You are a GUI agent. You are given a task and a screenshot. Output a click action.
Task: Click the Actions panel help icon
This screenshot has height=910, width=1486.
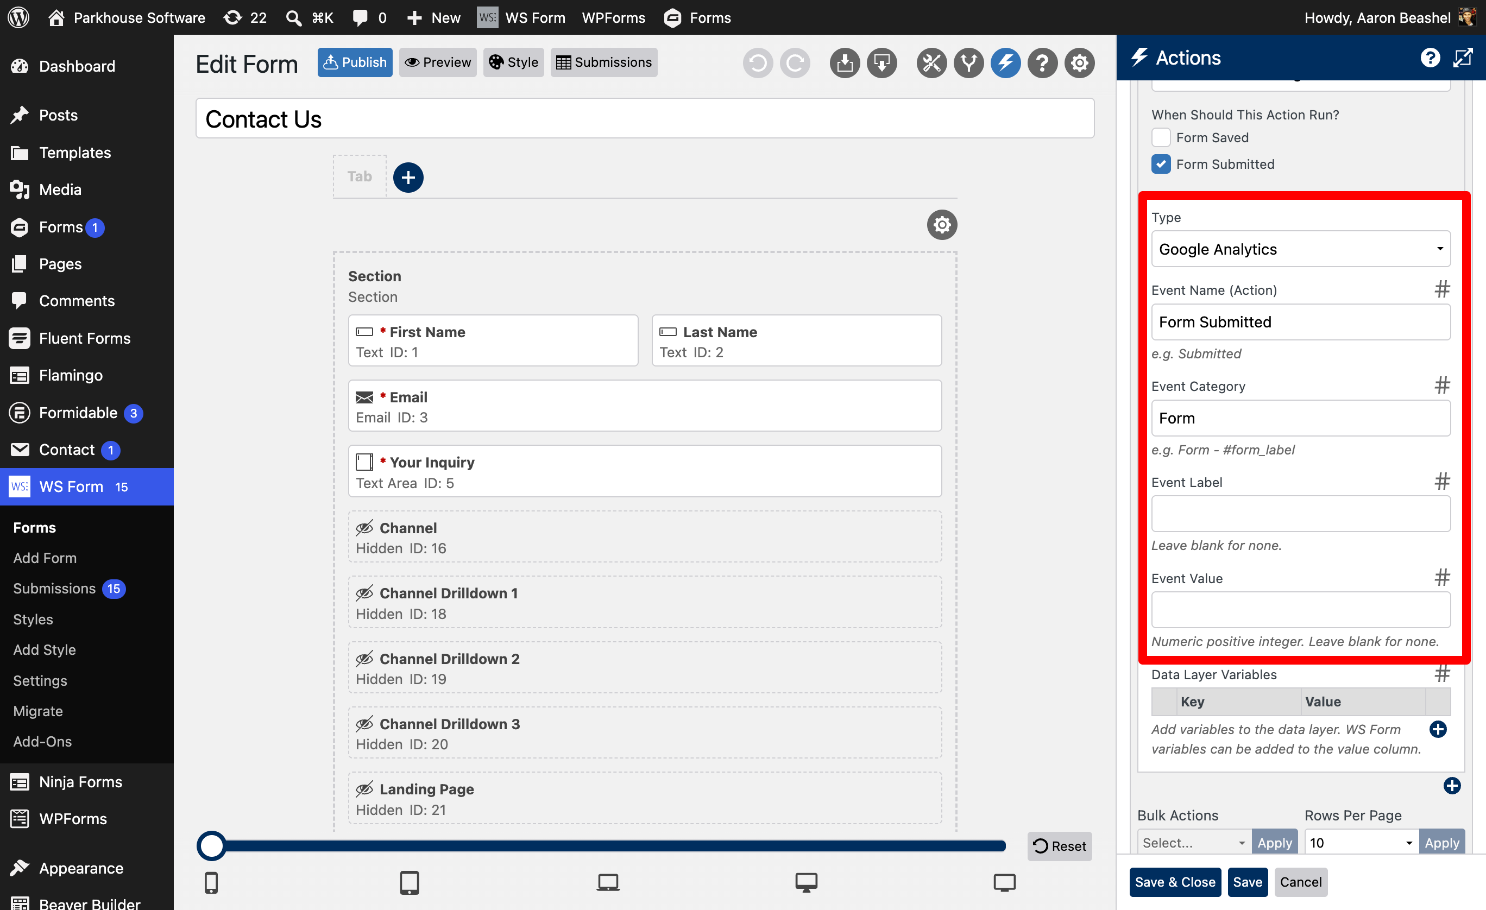pyautogui.click(x=1430, y=58)
